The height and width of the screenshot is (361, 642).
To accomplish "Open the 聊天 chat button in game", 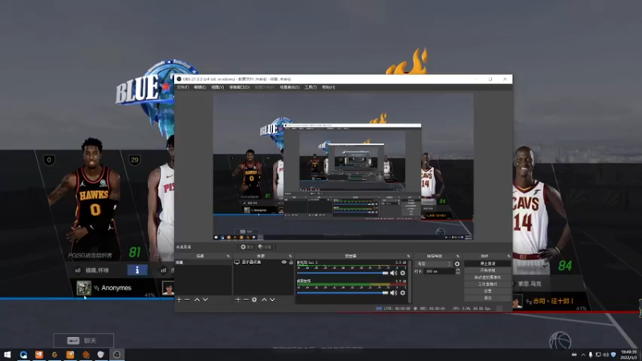I will [83, 340].
